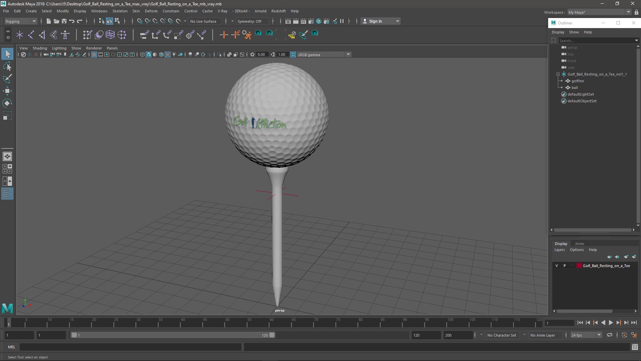641x361 pixels.
Task: Switch to Anim tab in Layer Editor
Action: point(579,244)
